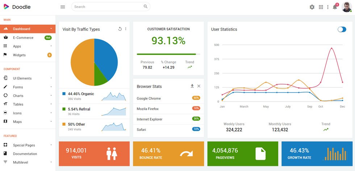This screenshot has height=171, width=355.
Task: Open settings gear in header
Action: (x=312, y=7)
